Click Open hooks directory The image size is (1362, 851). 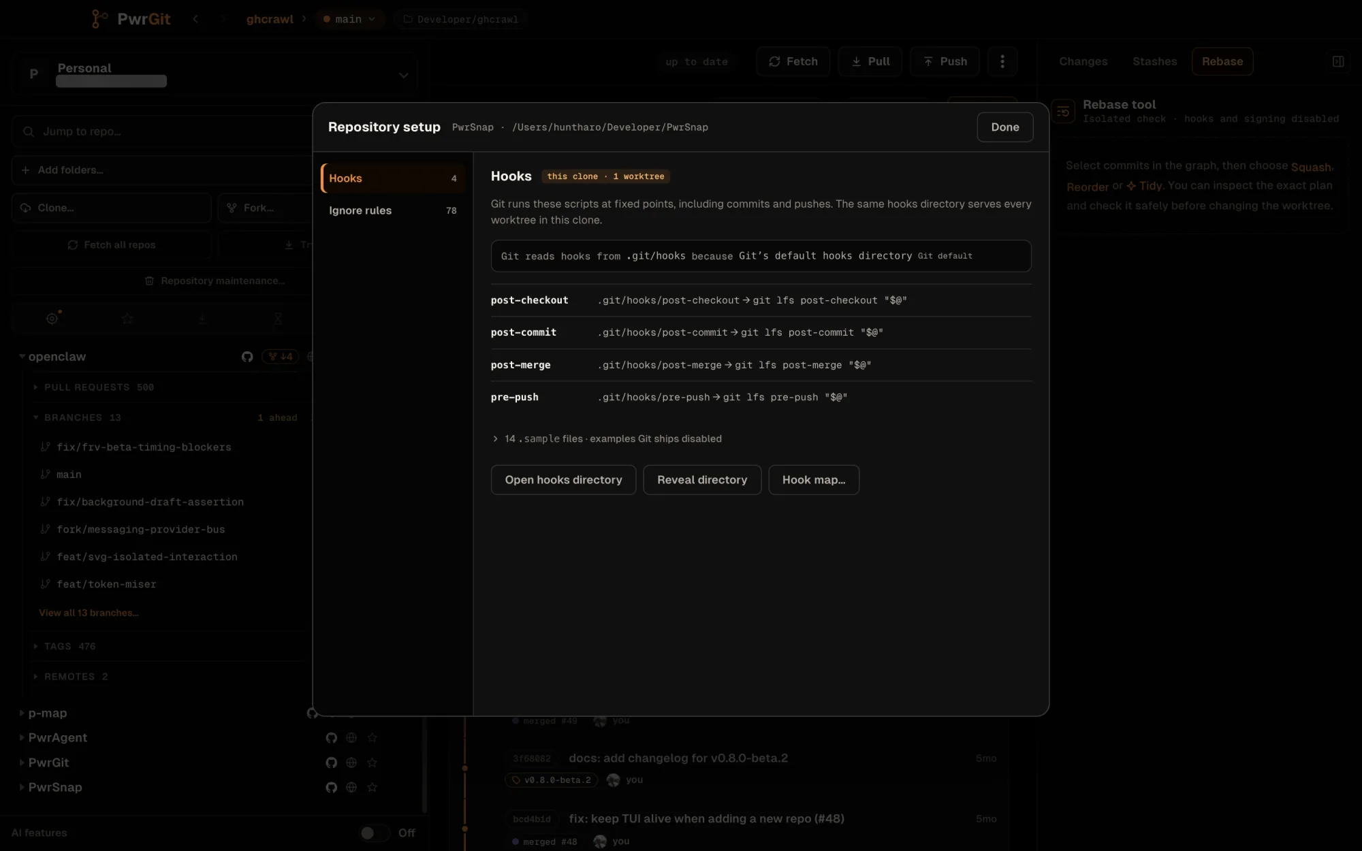click(563, 480)
